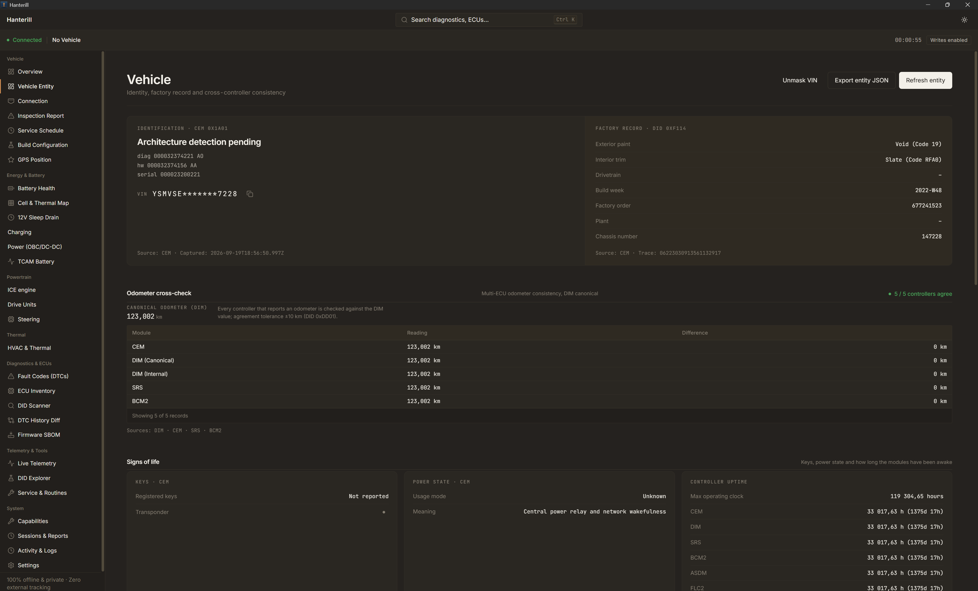Click the Connected status indicator
This screenshot has height=591, width=978.
tap(24, 40)
